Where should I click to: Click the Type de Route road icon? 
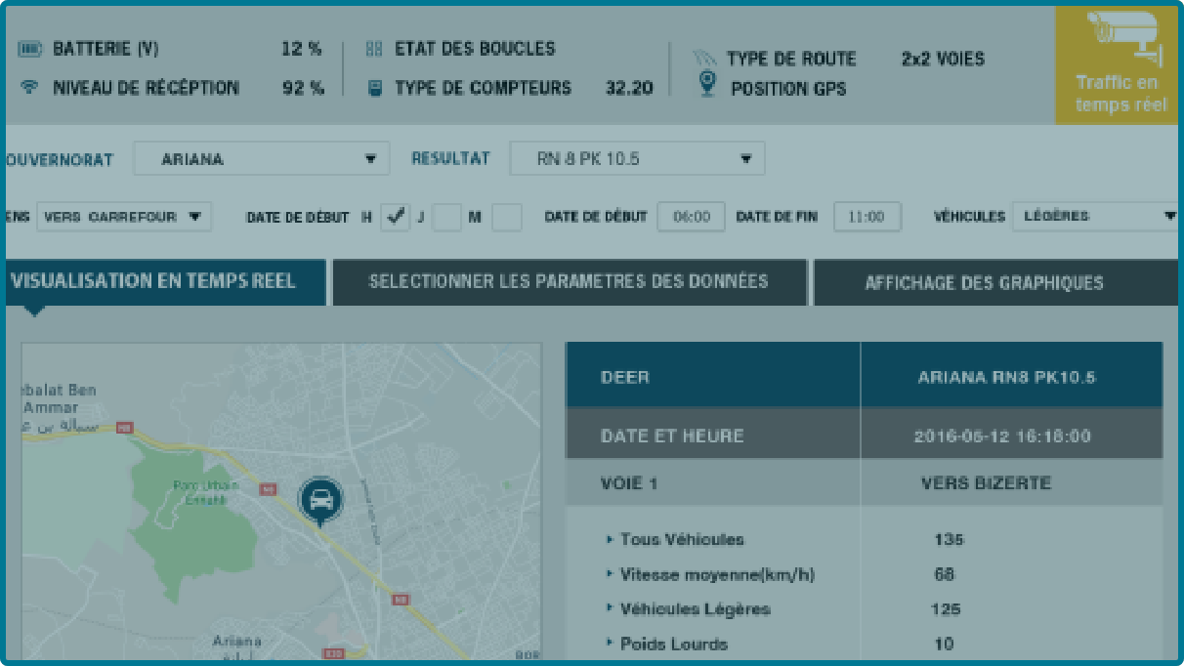(x=705, y=59)
